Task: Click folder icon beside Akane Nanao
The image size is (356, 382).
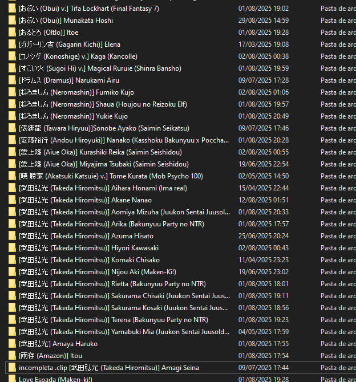Action: [x=12, y=200]
